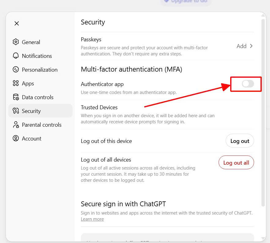The width and height of the screenshot is (270, 243).
Task: Select the Account profile icon
Action: 16,138
